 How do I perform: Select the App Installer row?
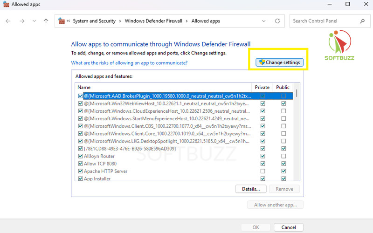(x=184, y=178)
